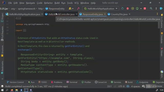
Task: Open editor tabs list options
Action: [157, 14]
